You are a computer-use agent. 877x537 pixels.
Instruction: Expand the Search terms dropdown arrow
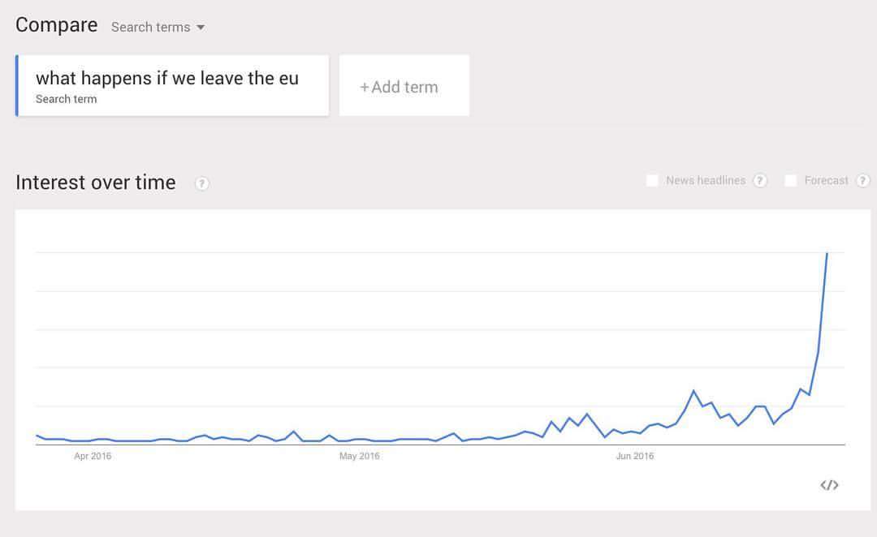[x=201, y=28]
